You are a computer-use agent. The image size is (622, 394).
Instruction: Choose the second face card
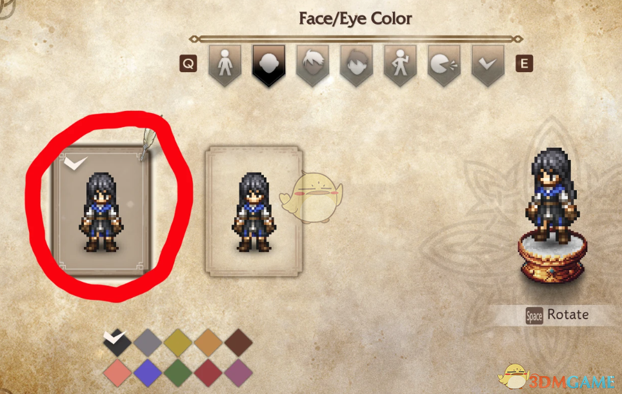pyautogui.click(x=254, y=210)
